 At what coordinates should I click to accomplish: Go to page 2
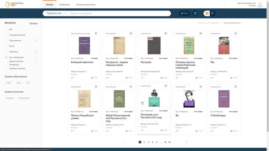[144, 142]
